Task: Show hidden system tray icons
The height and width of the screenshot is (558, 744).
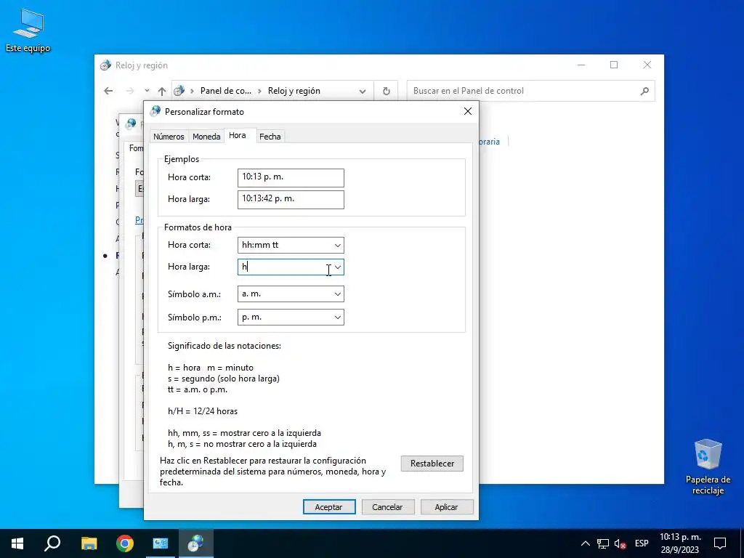Action: click(x=586, y=543)
